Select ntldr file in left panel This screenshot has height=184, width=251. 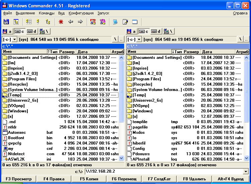60,127
